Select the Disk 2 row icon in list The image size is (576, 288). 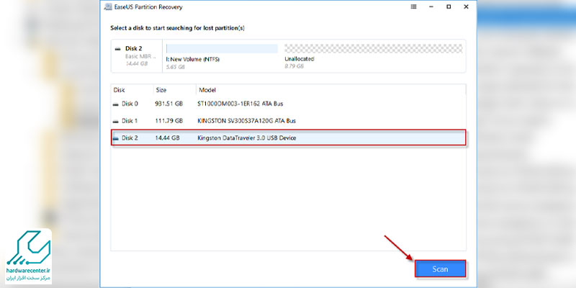[x=116, y=138]
